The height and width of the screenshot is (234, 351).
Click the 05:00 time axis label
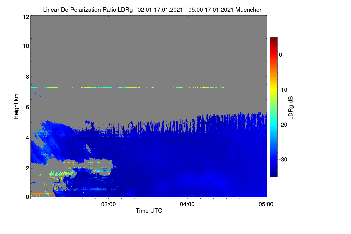click(266, 204)
